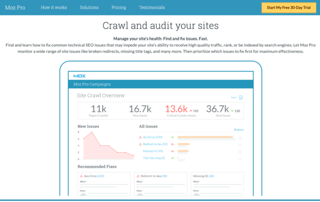Click the Export download icon
Image resolution: width=320 pixels, height=202 pixels.
[x=241, y=98]
